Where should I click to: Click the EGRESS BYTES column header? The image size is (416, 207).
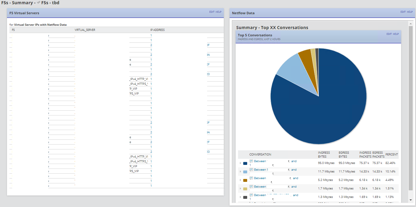[x=344, y=155]
